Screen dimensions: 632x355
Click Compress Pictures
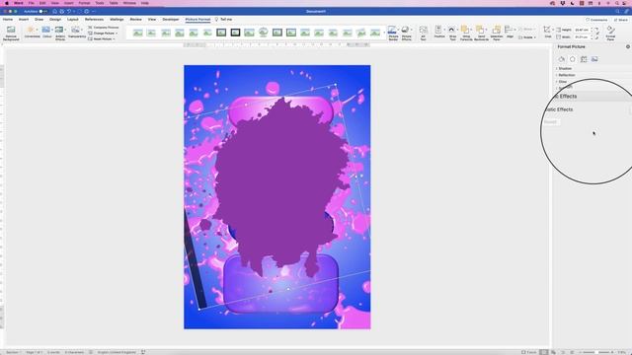[x=103, y=28]
